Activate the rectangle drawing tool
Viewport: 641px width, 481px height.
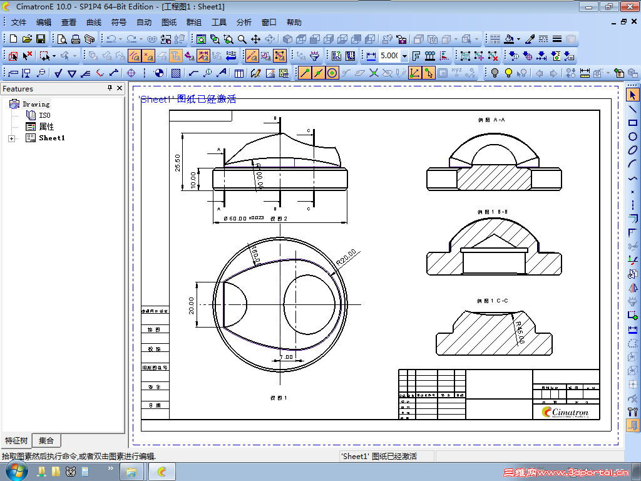(632, 123)
